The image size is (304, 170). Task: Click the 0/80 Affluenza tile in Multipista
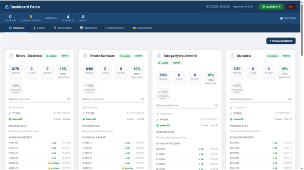(x=237, y=73)
